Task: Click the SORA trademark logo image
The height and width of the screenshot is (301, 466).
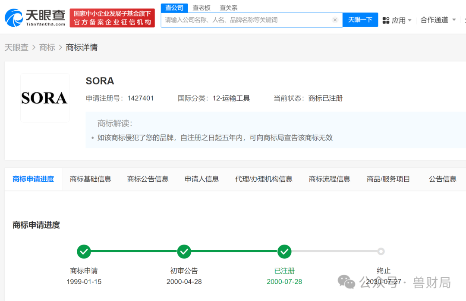Action: (x=45, y=98)
